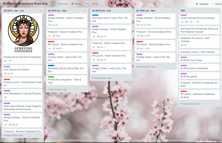Image resolution: width=222 pixels, height=143 pixels.
Task: Click the member avatar next to Invite
Action: click(87, 4)
